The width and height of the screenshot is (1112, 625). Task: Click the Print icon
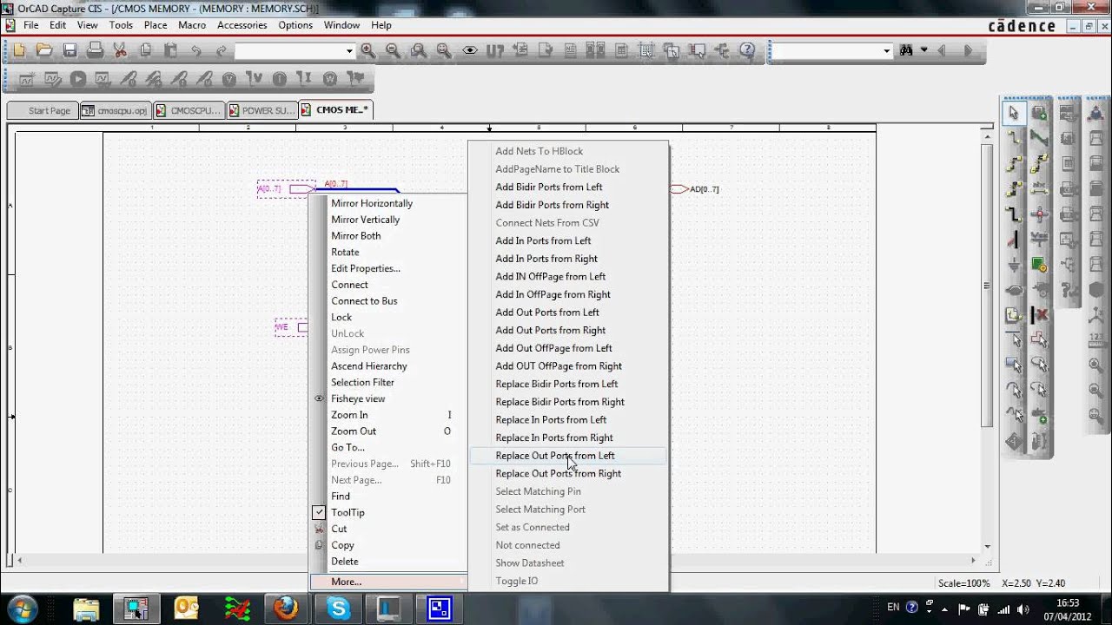(95, 50)
